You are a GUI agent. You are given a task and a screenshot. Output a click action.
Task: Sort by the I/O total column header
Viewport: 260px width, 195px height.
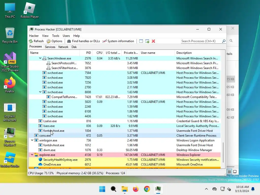(x=113, y=53)
